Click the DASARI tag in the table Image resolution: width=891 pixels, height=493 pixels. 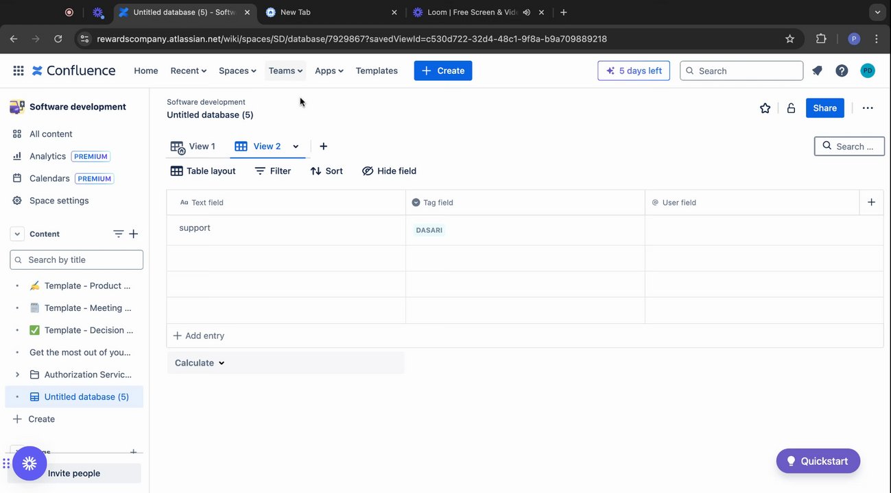pos(429,230)
